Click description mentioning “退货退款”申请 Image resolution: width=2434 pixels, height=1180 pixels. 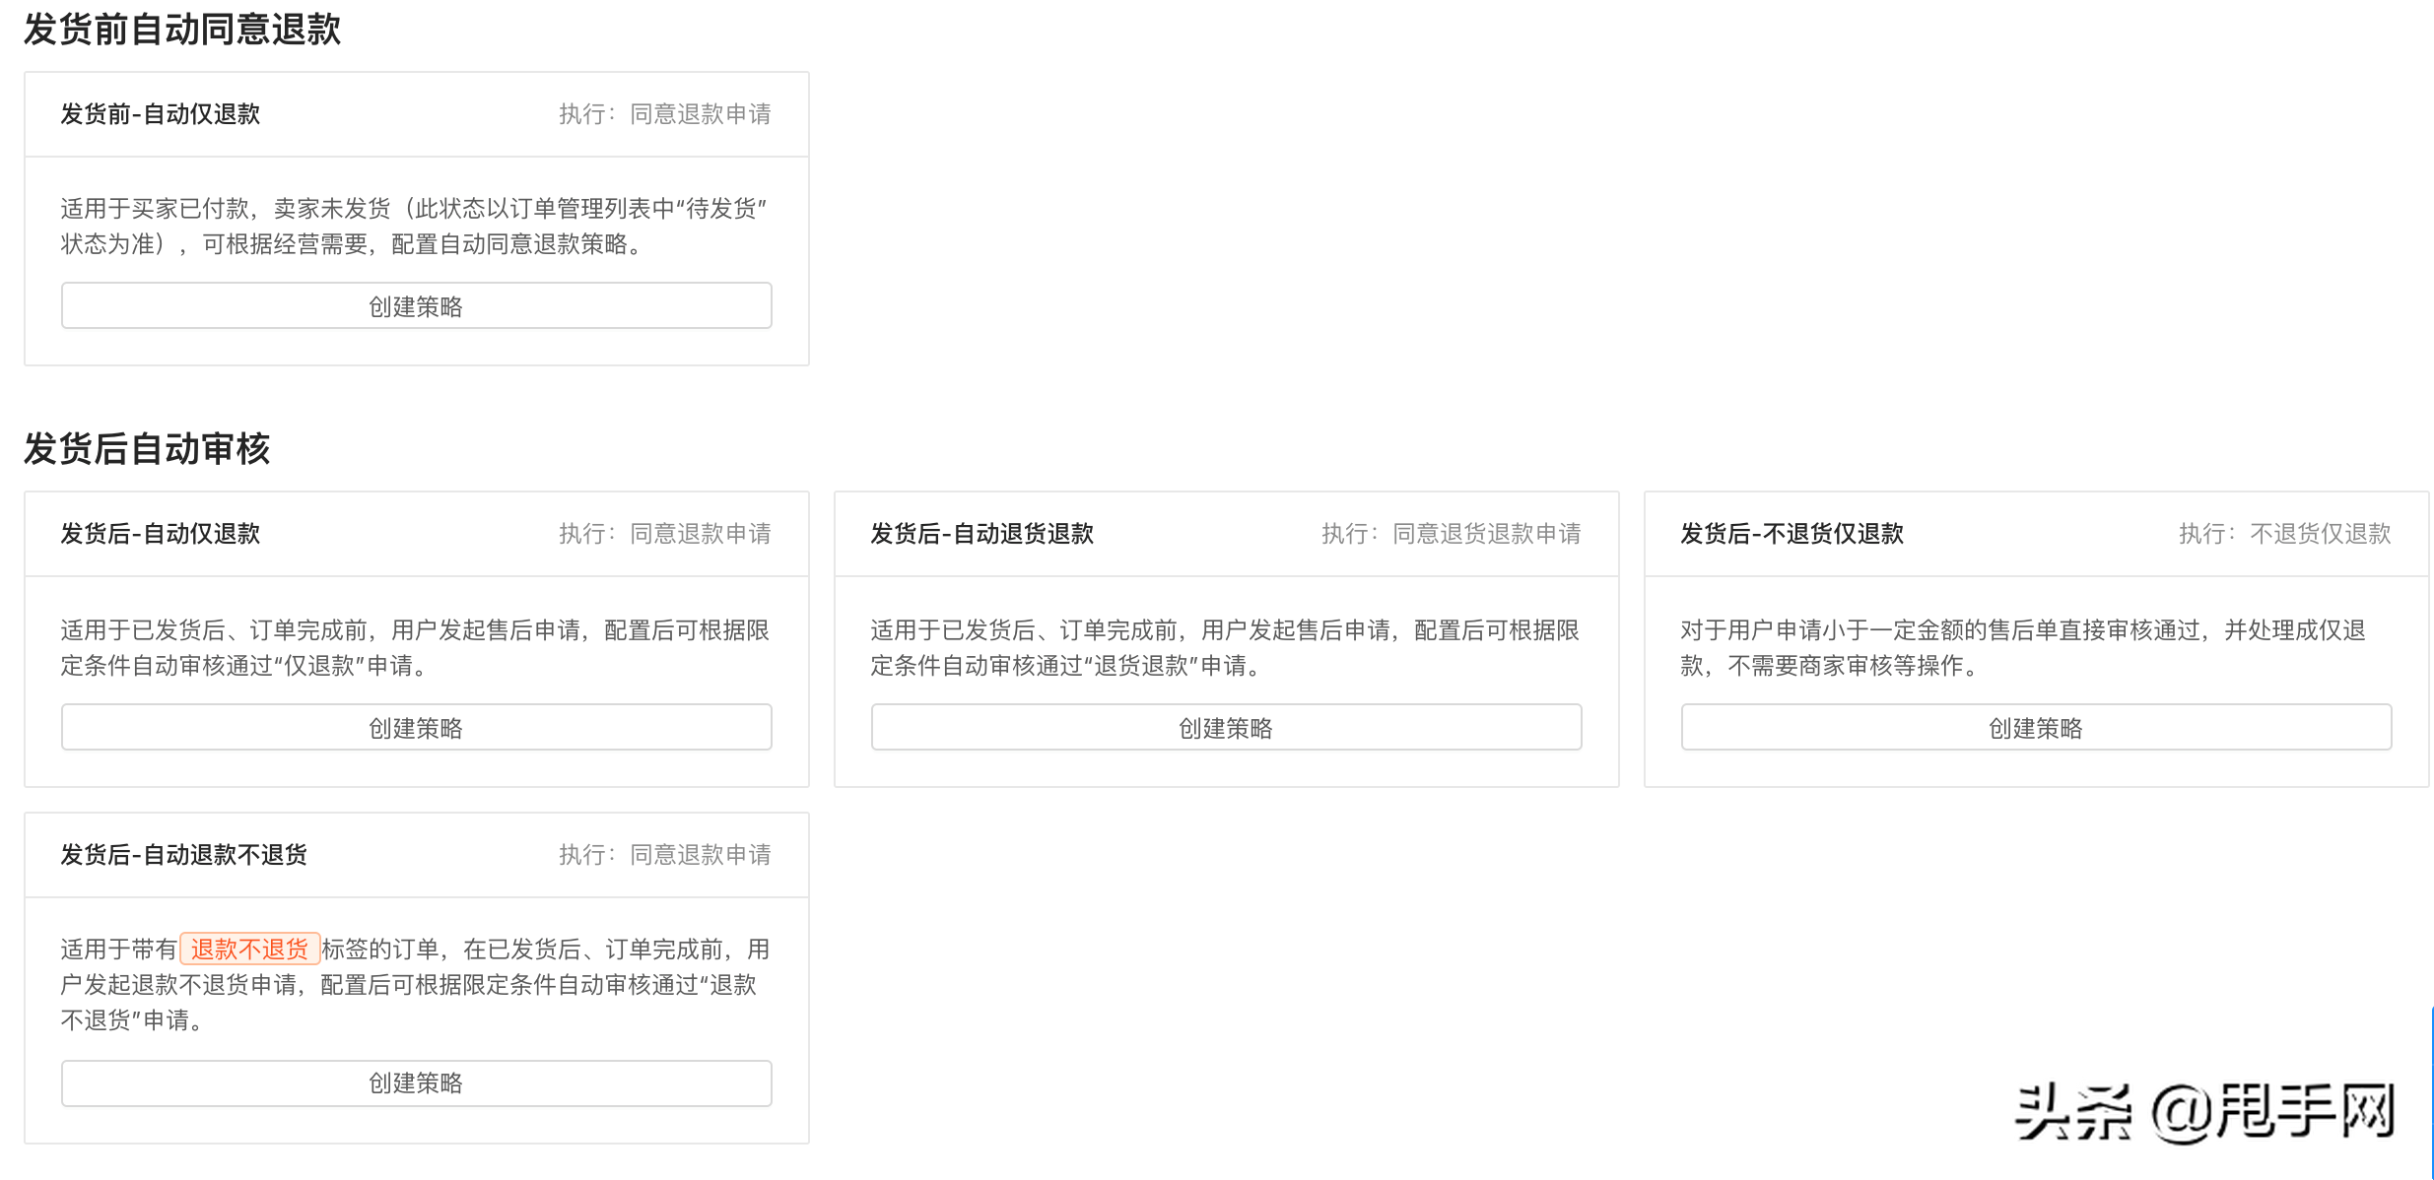1225,647
